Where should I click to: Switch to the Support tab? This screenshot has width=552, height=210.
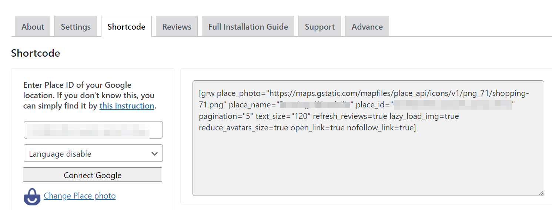pyautogui.click(x=320, y=27)
